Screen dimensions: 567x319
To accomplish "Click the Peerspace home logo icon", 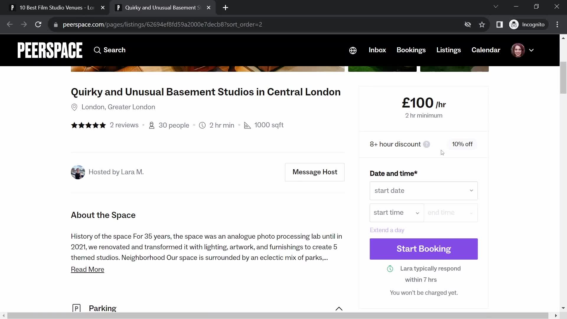I will [x=50, y=50].
